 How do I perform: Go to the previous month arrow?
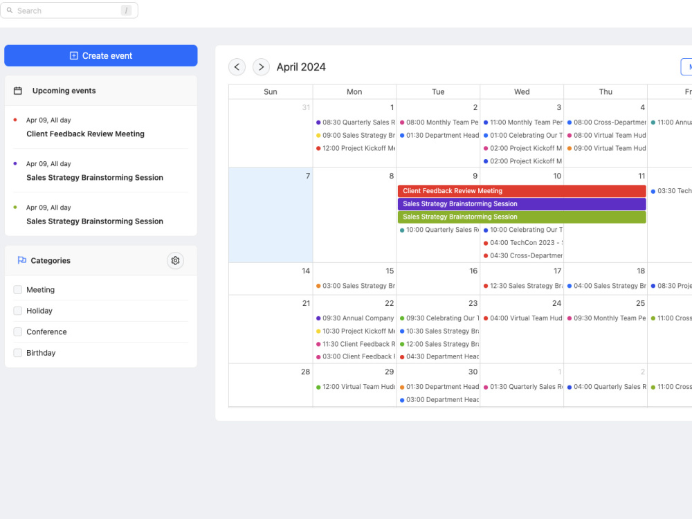[x=237, y=67]
